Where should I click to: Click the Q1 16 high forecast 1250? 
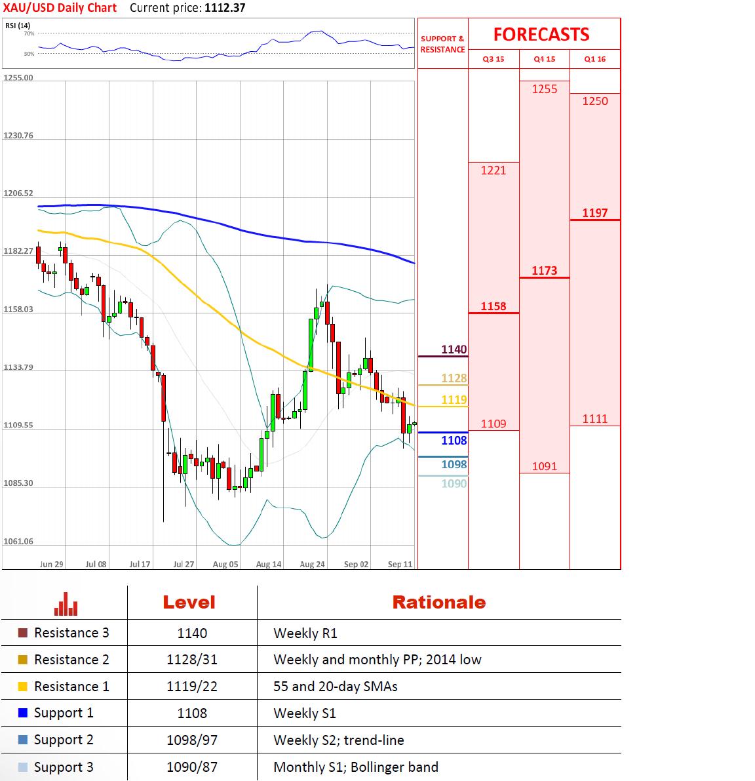point(595,101)
